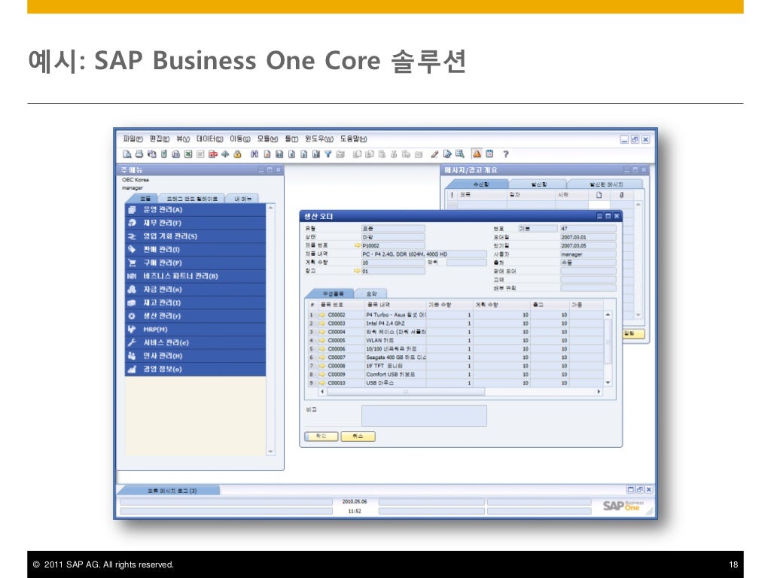Open 경영 정보 module with chart icon
This screenshot has height=578, width=771.
pyautogui.click(x=195, y=369)
